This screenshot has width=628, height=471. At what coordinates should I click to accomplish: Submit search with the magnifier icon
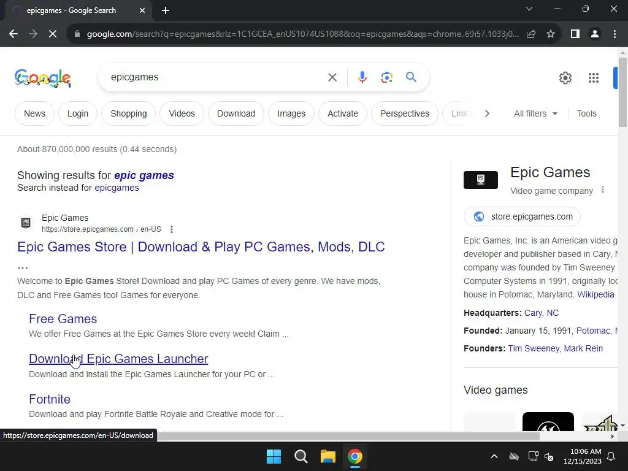tap(411, 77)
